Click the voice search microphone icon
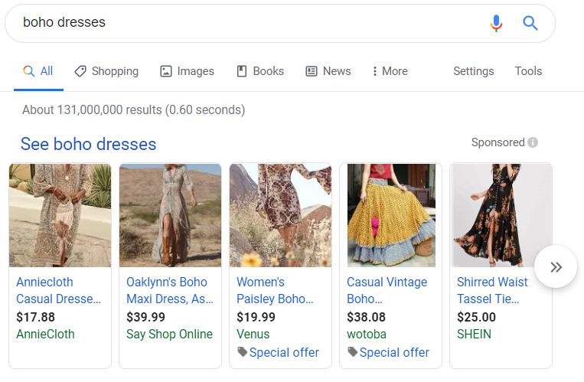Viewport: 584px width, 382px height. point(497,23)
